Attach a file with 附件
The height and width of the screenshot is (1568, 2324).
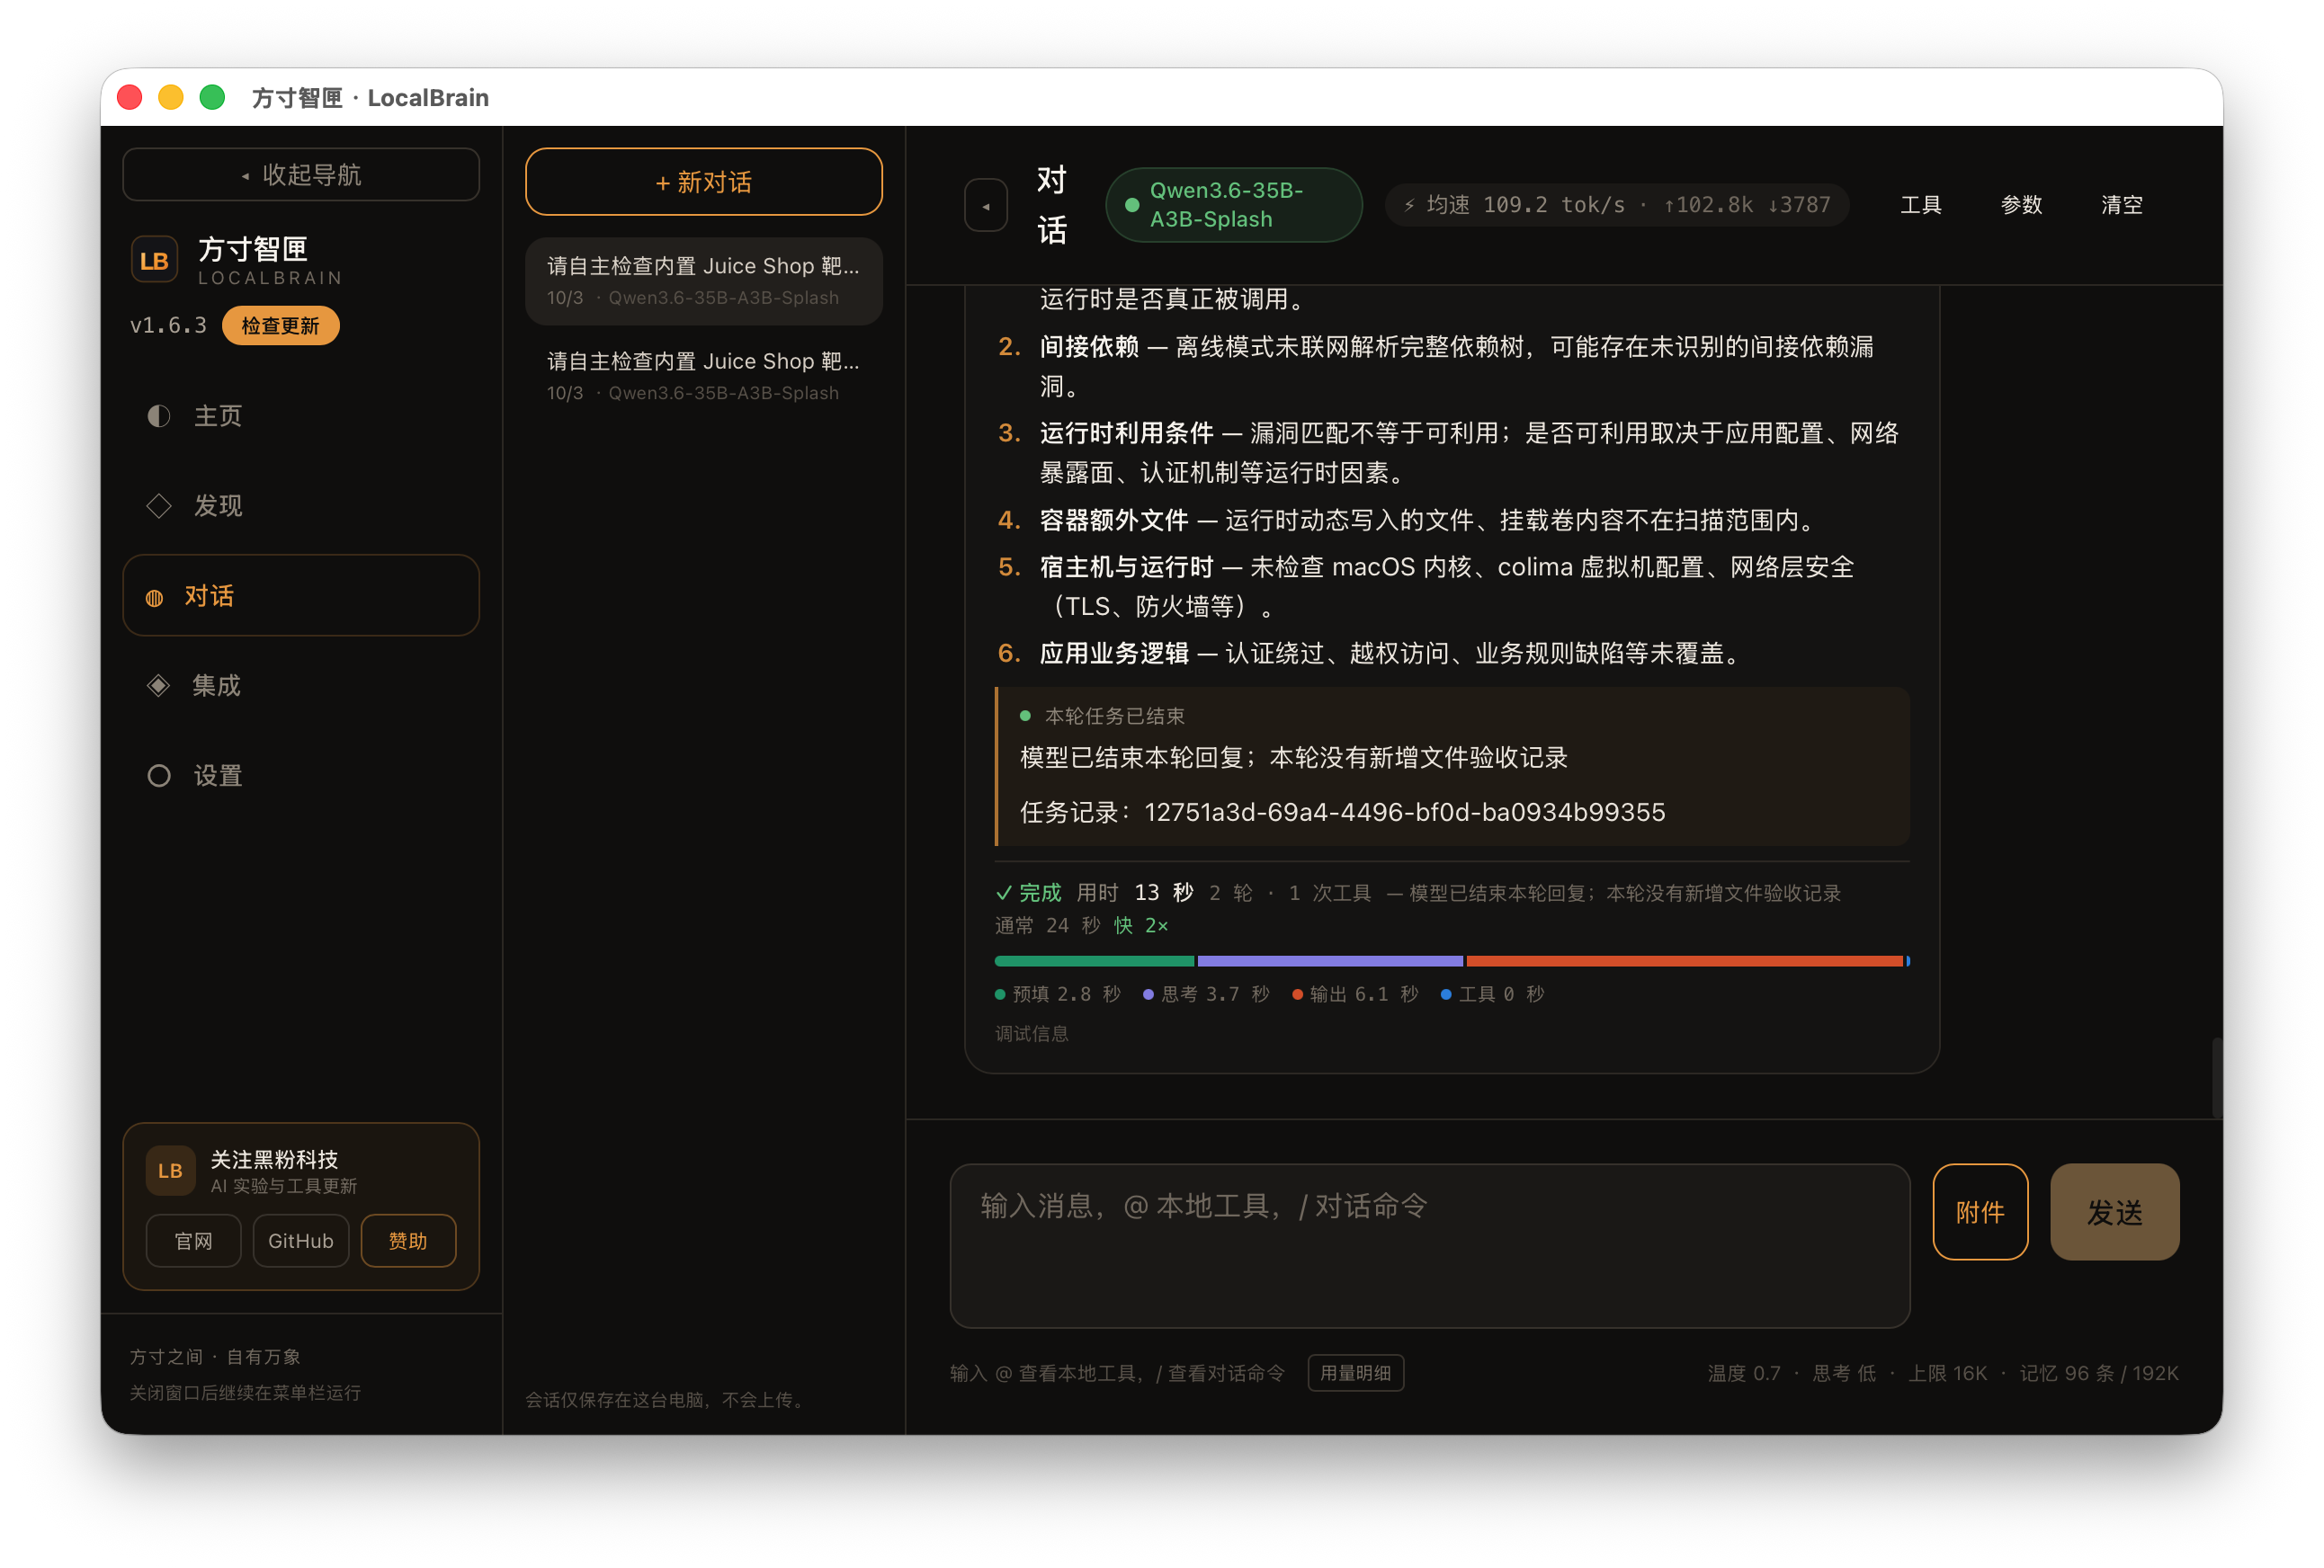click(1980, 1212)
